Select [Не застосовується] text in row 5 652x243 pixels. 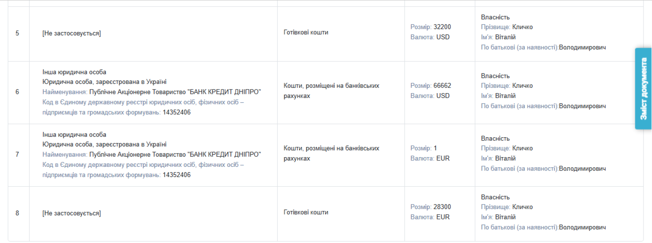pyautogui.click(x=71, y=33)
